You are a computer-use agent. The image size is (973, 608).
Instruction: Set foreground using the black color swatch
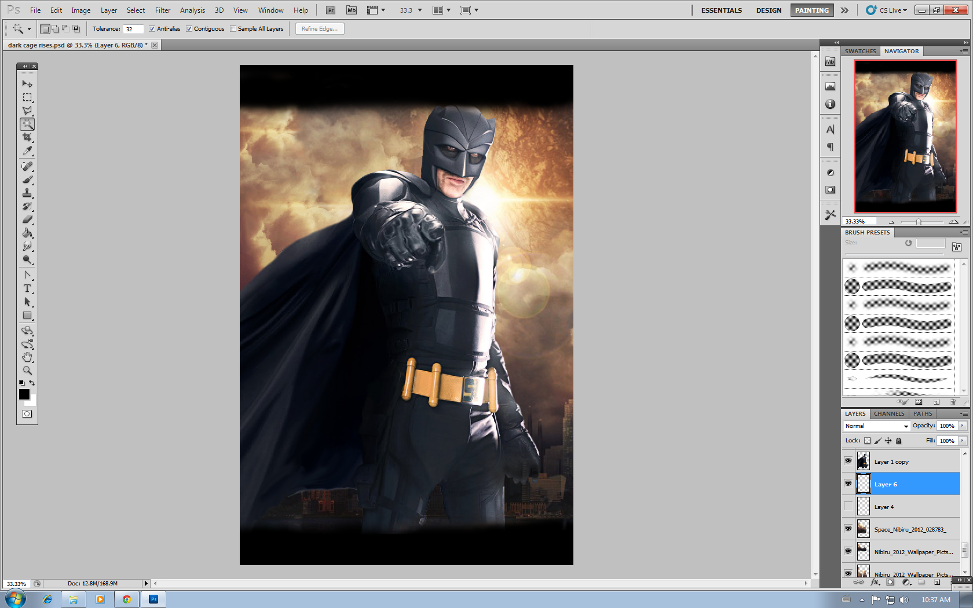[x=24, y=394]
